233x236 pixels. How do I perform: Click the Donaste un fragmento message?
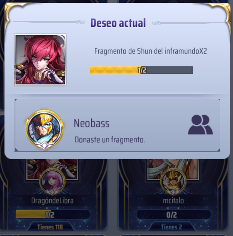tap(110, 140)
